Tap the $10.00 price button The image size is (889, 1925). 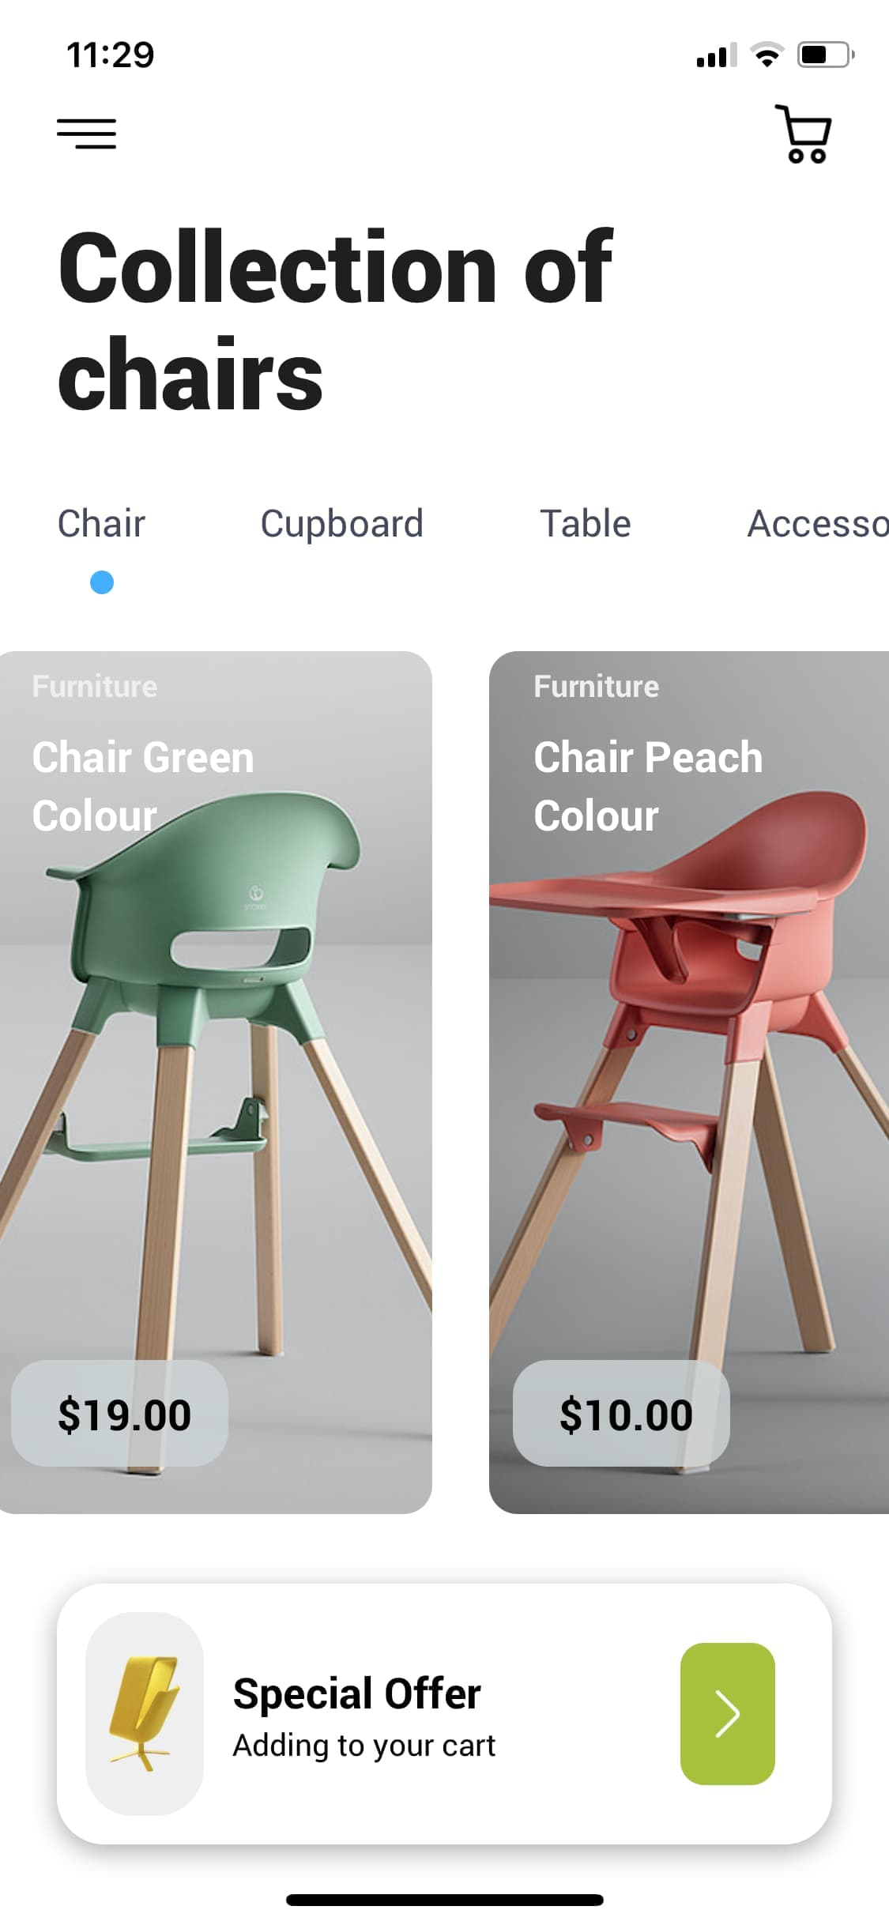(621, 1414)
